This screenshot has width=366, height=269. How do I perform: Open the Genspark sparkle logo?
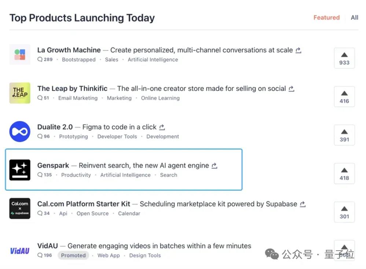point(20,170)
